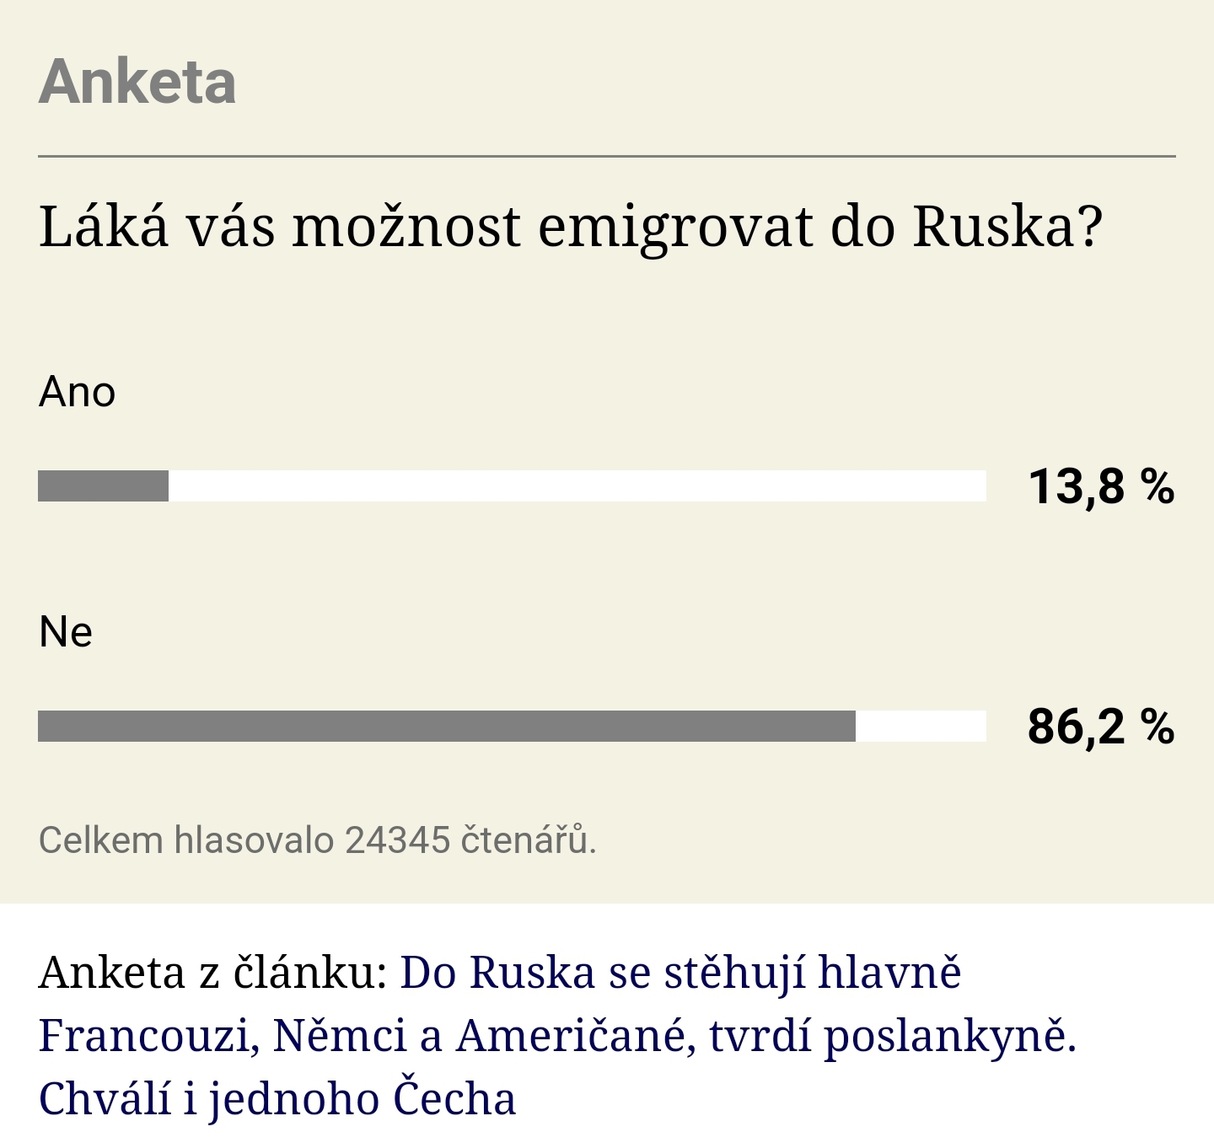Image resolution: width=1214 pixels, height=1148 pixels.
Task: Click the 86,2 % result value
Action: [x=1100, y=727]
